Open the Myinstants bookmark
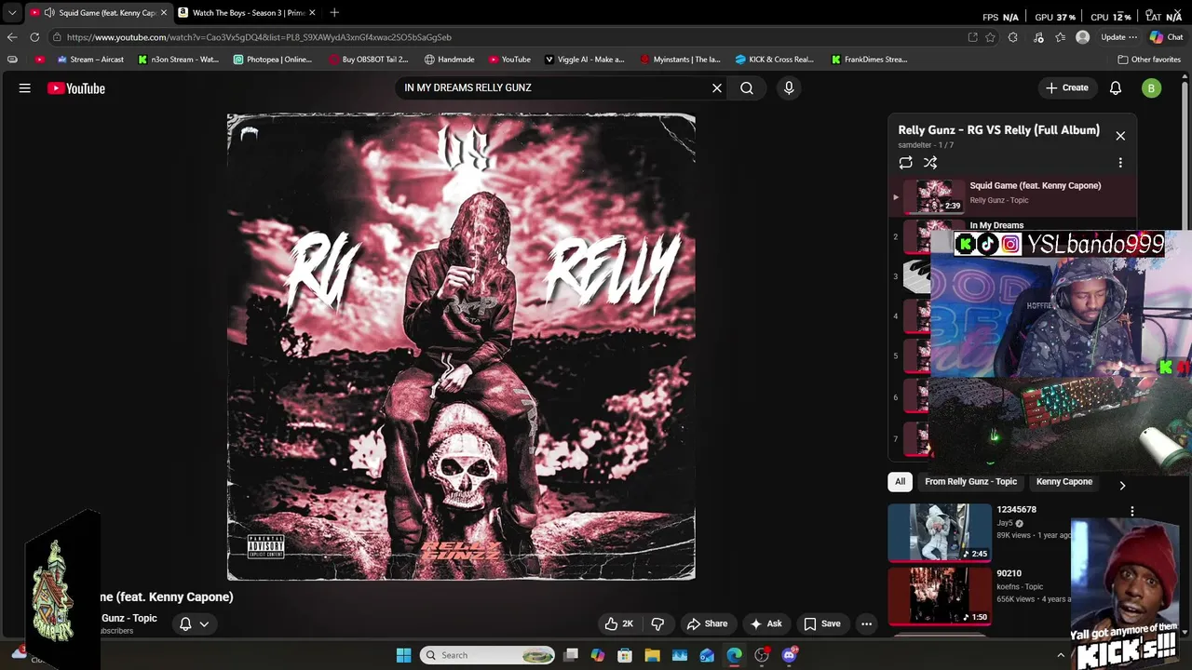The image size is (1192, 670). pyautogui.click(x=681, y=60)
